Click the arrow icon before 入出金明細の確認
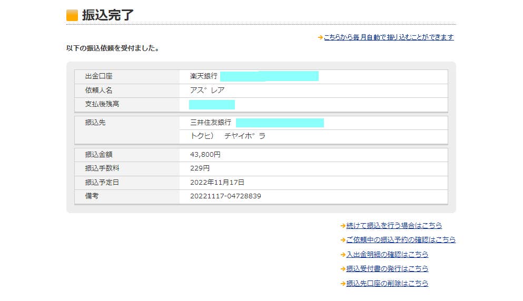Screen dimensions: 523x301 343,255
